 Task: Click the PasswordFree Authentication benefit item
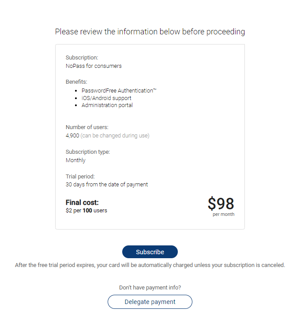119,90
